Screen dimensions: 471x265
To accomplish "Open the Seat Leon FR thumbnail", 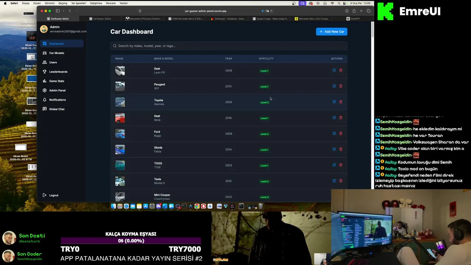I will [120, 71].
